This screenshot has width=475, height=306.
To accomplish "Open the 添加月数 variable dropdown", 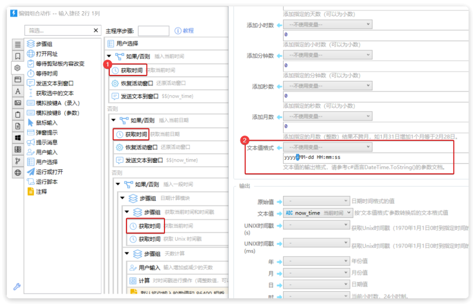I will tap(328, 116).
